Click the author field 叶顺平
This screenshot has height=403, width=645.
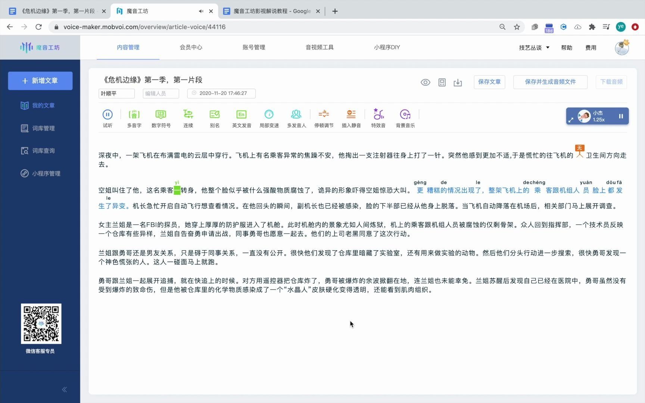coord(116,94)
